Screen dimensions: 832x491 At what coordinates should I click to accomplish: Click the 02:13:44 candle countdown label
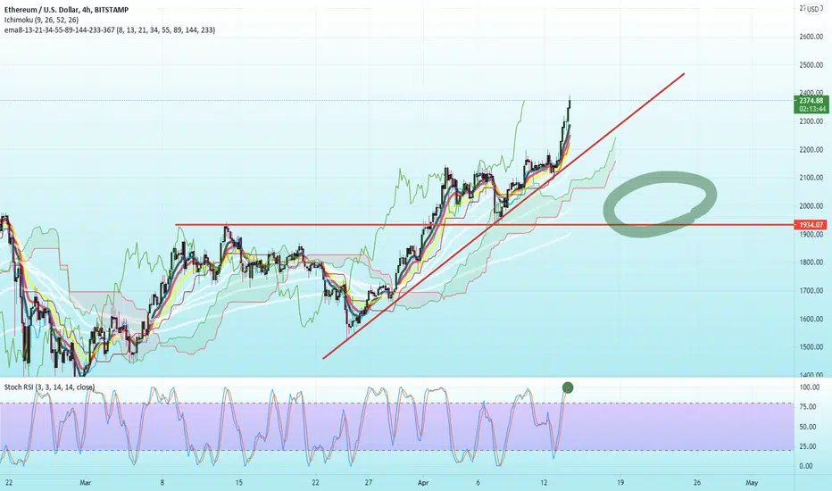point(811,109)
